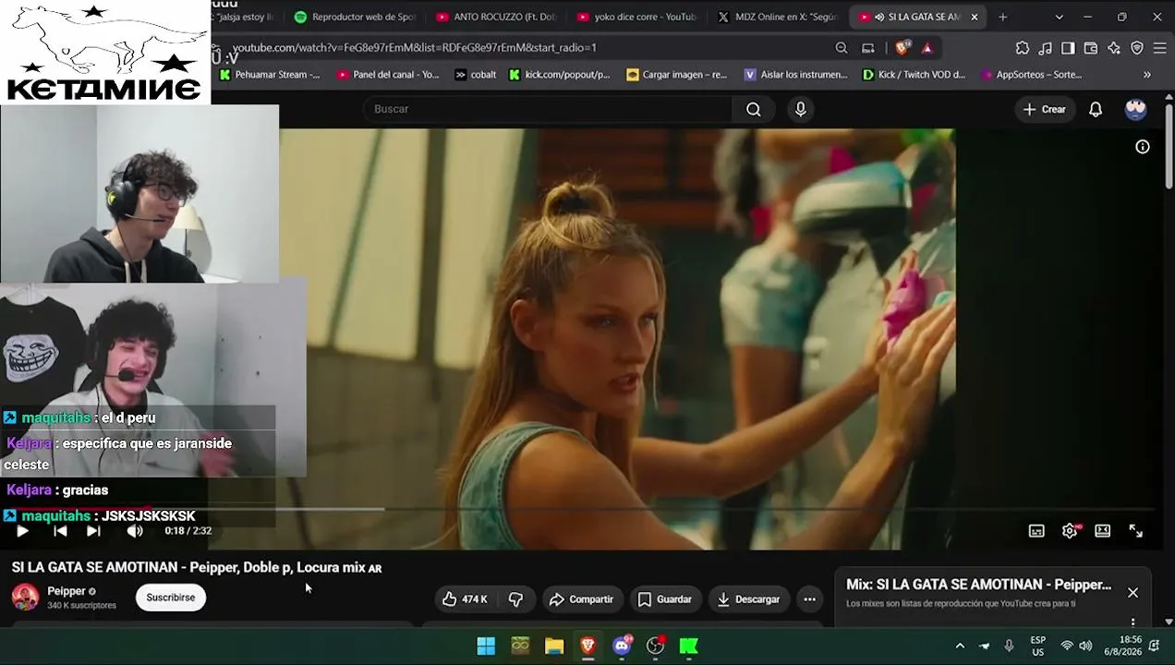The height and width of the screenshot is (665, 1175).
Task: Open Peipper channel name link
Action: pos(67,591)
